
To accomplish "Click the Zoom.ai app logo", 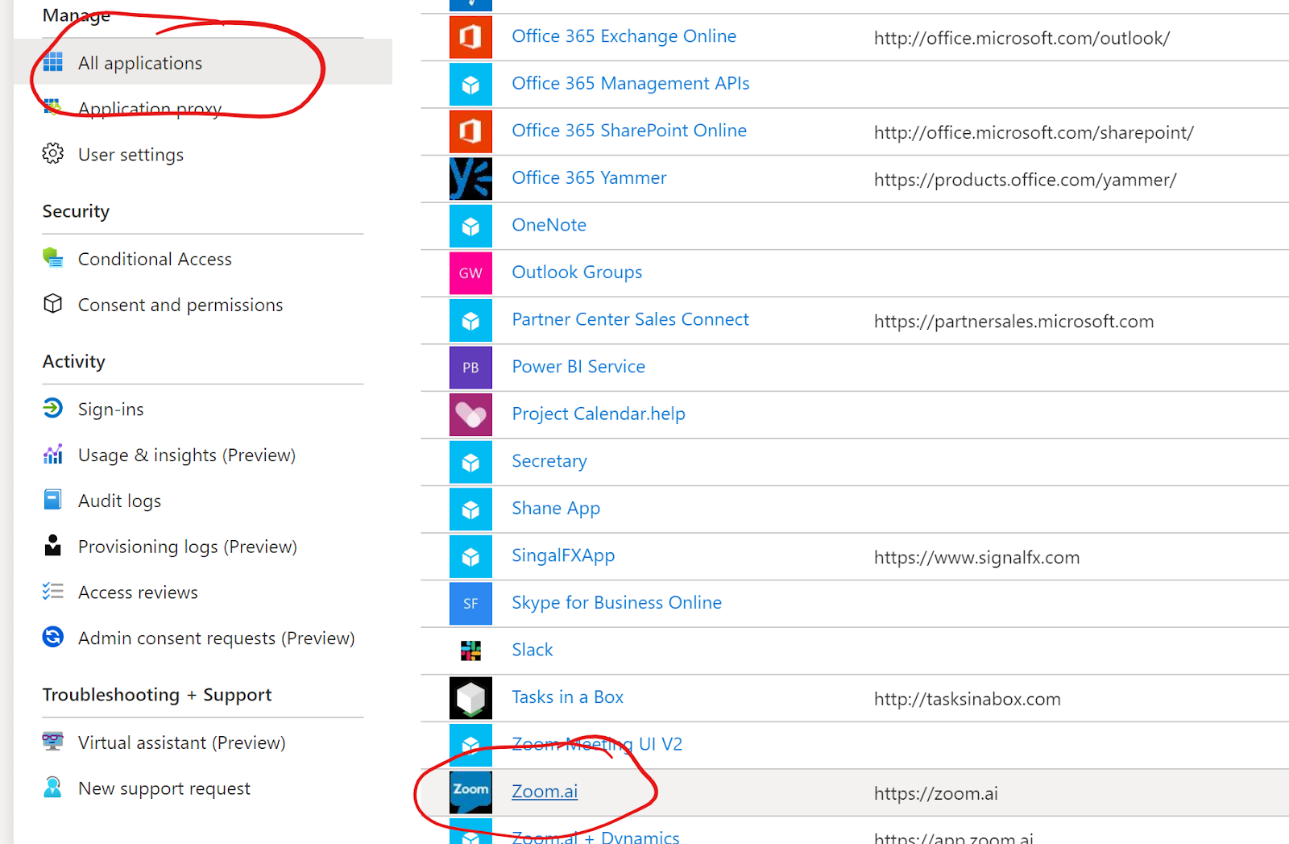I will click(x=470, y=793).
